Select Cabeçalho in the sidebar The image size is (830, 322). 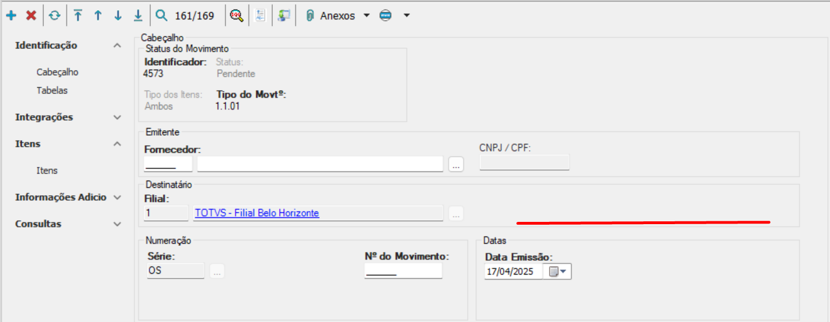(x=57, y=72)
